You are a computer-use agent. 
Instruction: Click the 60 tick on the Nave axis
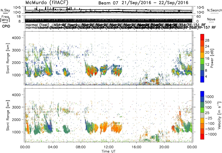tap(199, 17)
